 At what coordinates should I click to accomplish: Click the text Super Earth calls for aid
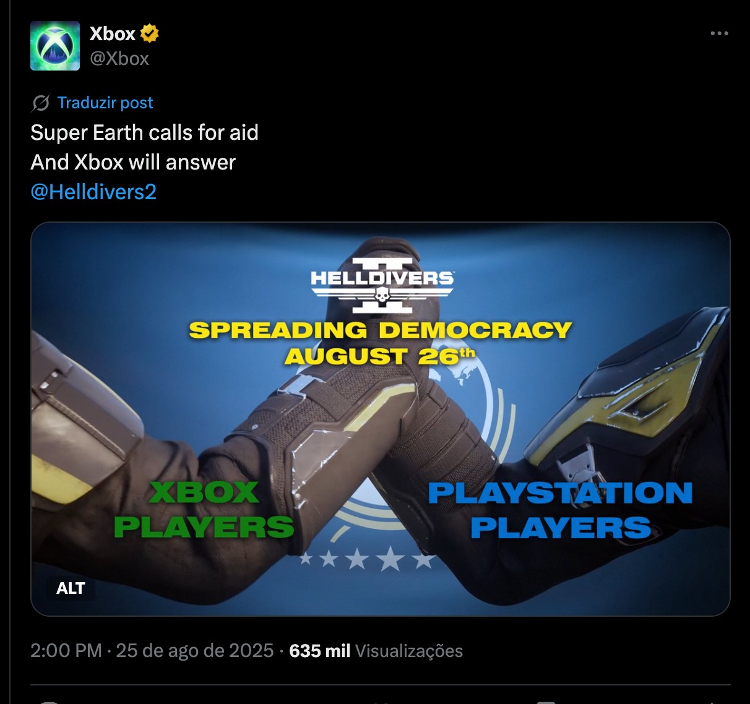(144, 132)
